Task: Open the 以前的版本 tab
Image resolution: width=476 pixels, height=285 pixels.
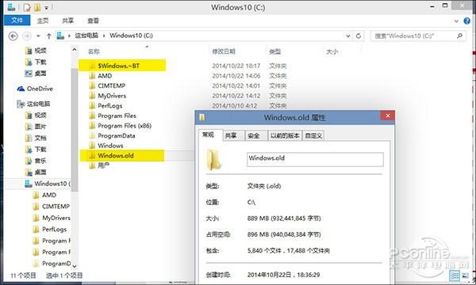Action: click(x=285, y=135)
